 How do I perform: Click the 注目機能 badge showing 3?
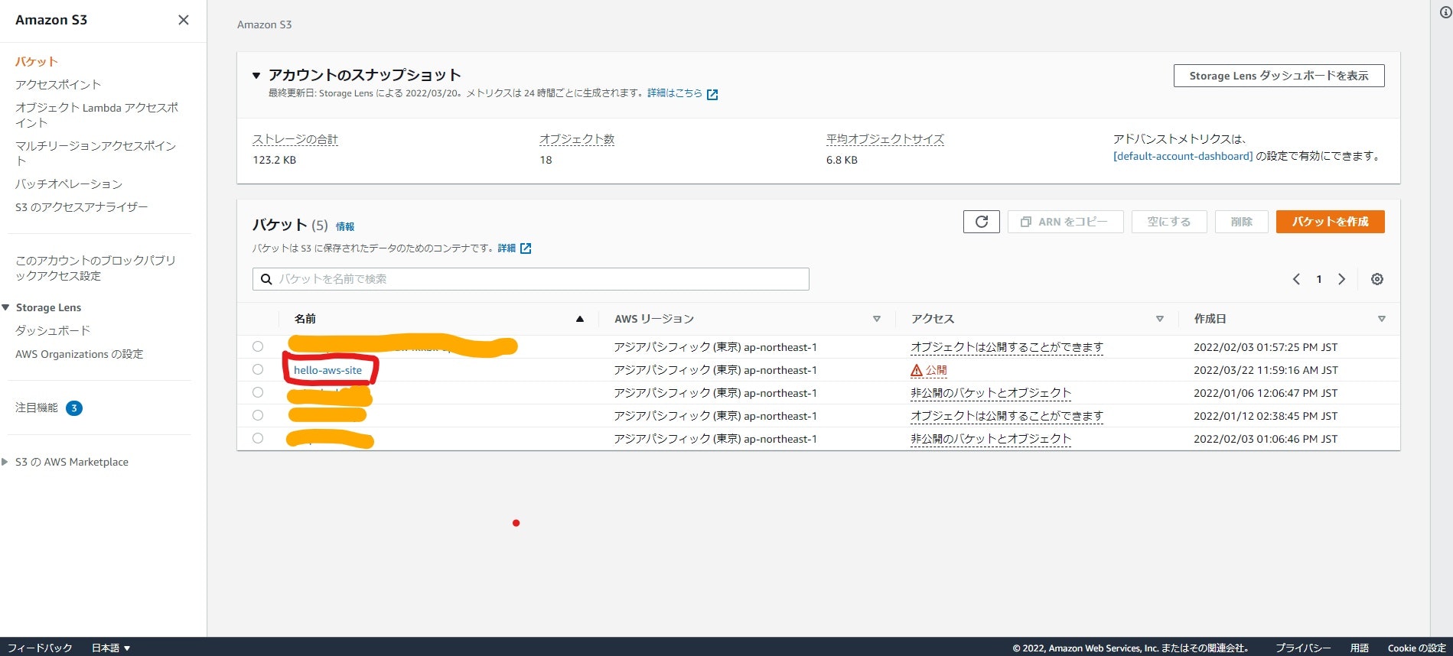[x=74, y=408]
